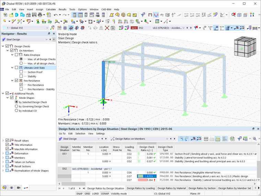Viewport: 261px width, 196px height.
Task: Open the Calculate menu
Action: click(50, 9)
